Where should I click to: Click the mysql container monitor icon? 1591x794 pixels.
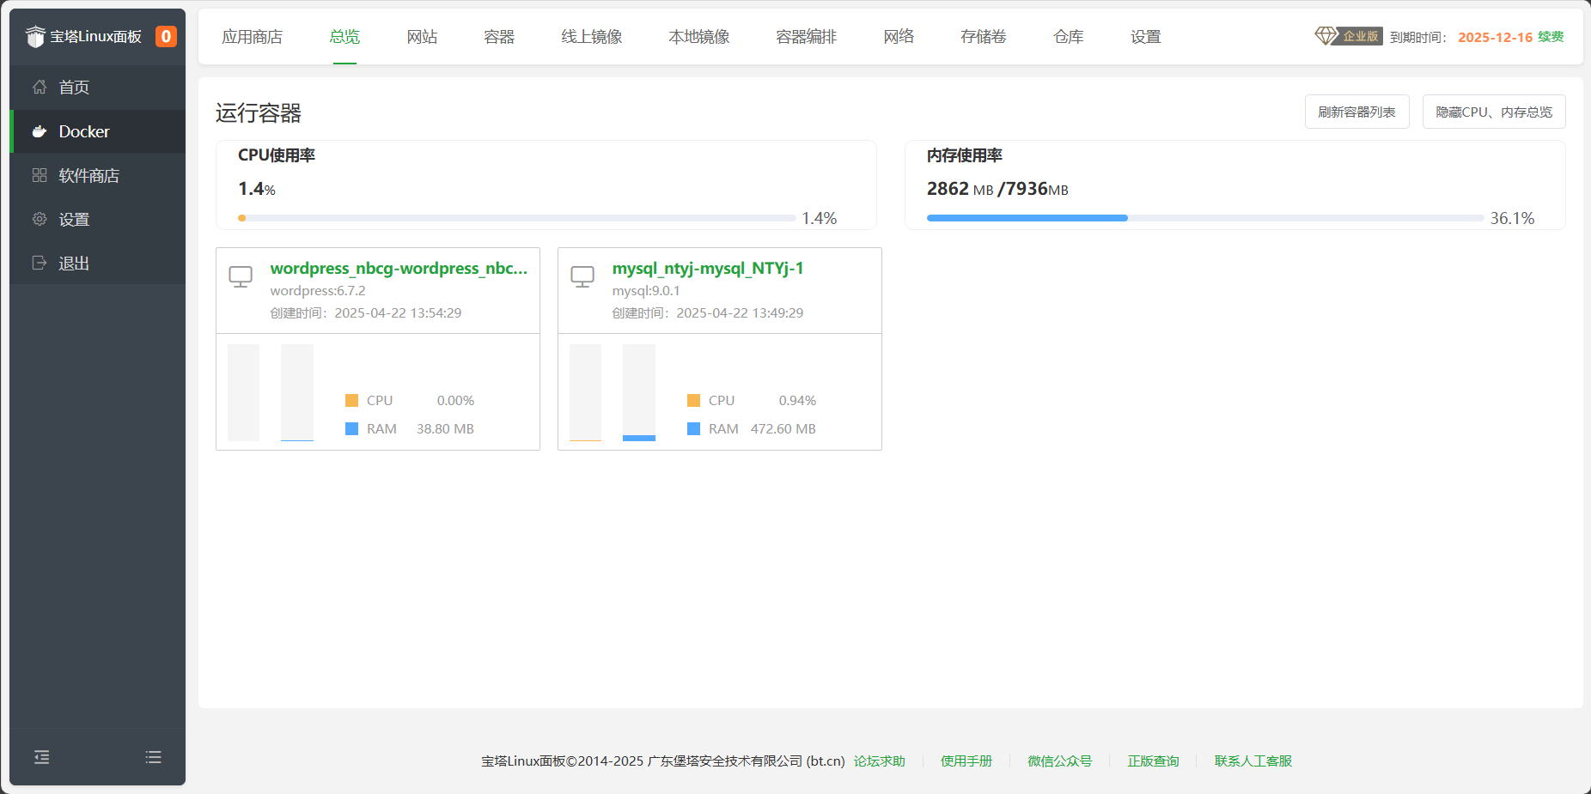coord(582,276)
